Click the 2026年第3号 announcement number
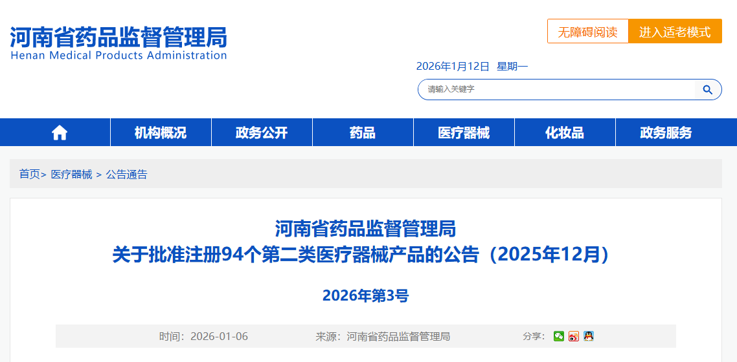737x362 pixels. (x=365, y=295)
